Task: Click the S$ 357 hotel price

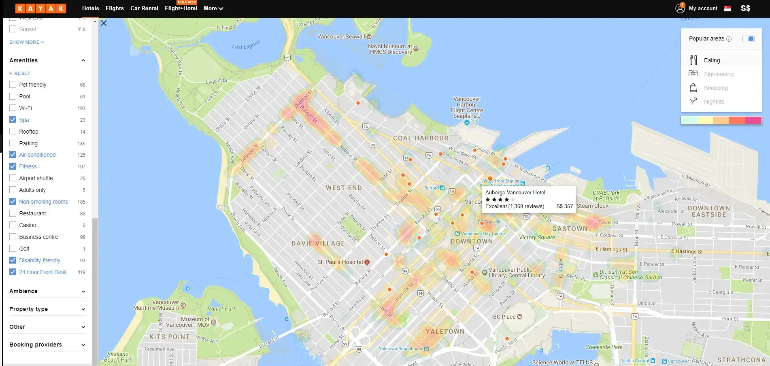Action: 564,206
